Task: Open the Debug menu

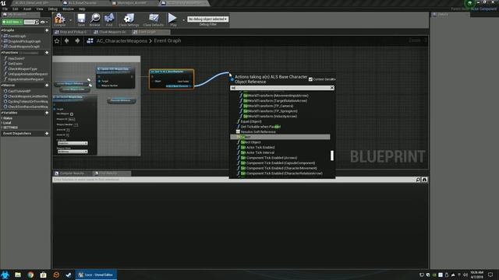Action: [52, 9]
